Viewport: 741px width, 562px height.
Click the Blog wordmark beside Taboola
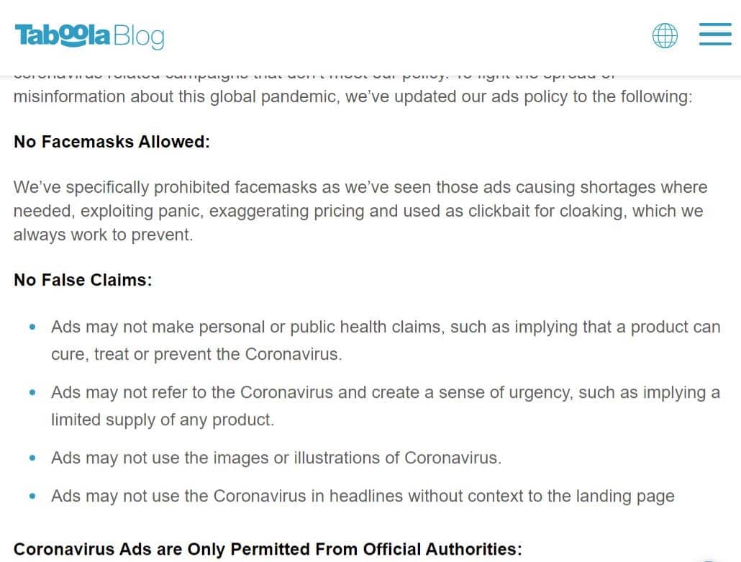tap(139, 37)
